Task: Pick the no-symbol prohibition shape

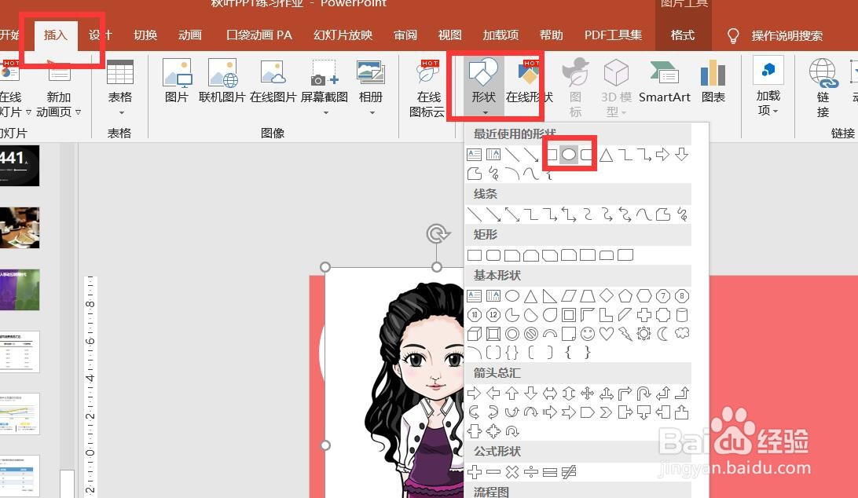Action: (x=531, y=334)
